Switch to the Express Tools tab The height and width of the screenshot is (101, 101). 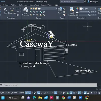(x=34, y=5)
